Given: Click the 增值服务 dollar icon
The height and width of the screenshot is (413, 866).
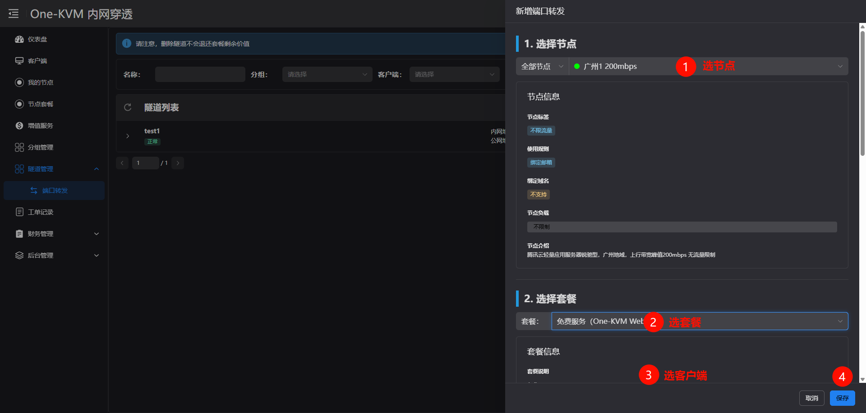Looking at the screenshot, I should pyautogui.click(x=19, y=126).
